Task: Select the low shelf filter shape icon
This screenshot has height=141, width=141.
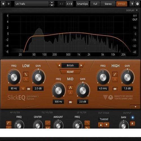Action: click(26, 74)
